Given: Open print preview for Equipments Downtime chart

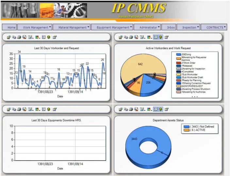Looking at the screenshot, I should pos(24,109).
